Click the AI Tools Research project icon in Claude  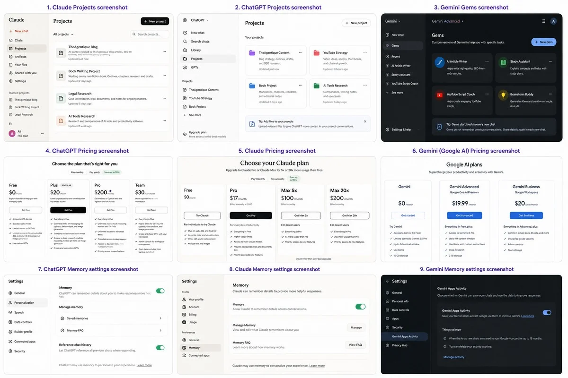(x=60, y=120)
